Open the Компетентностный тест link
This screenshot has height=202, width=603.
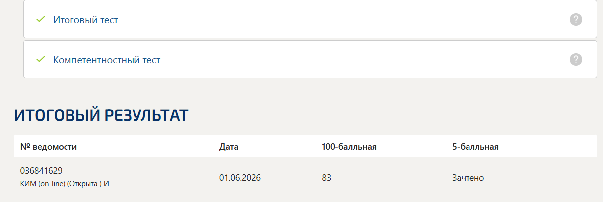pos(107,60)
